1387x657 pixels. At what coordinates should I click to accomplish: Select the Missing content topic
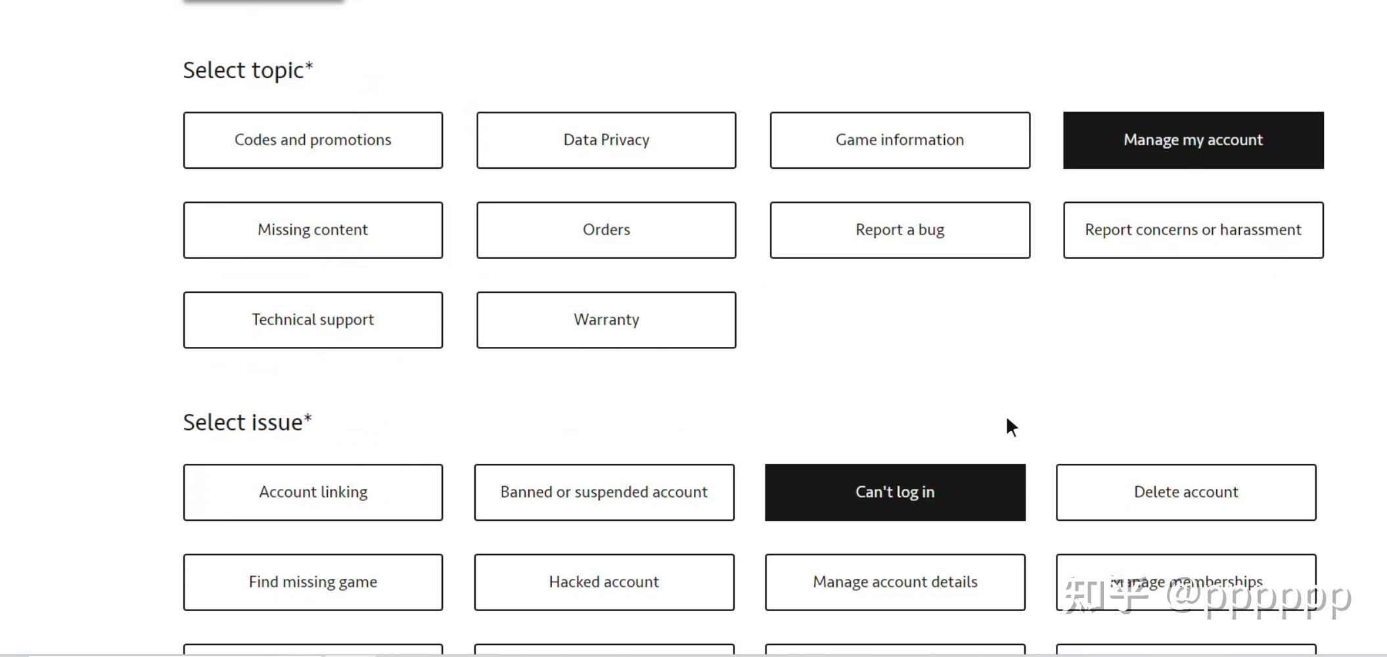(313, 230)
